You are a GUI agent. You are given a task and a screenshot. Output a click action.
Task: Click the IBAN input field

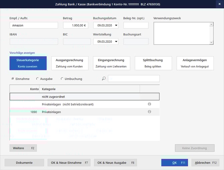coord(34,41)
